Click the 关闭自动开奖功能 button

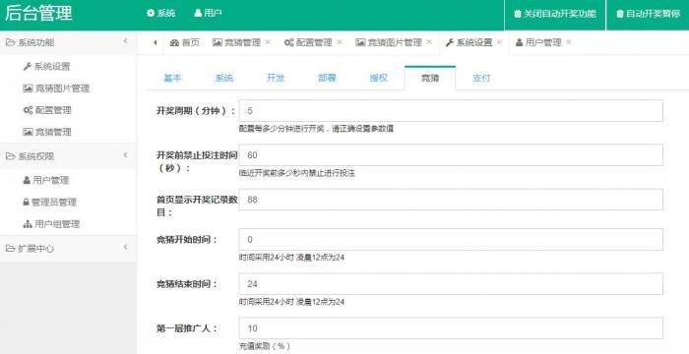click(555, 14)
